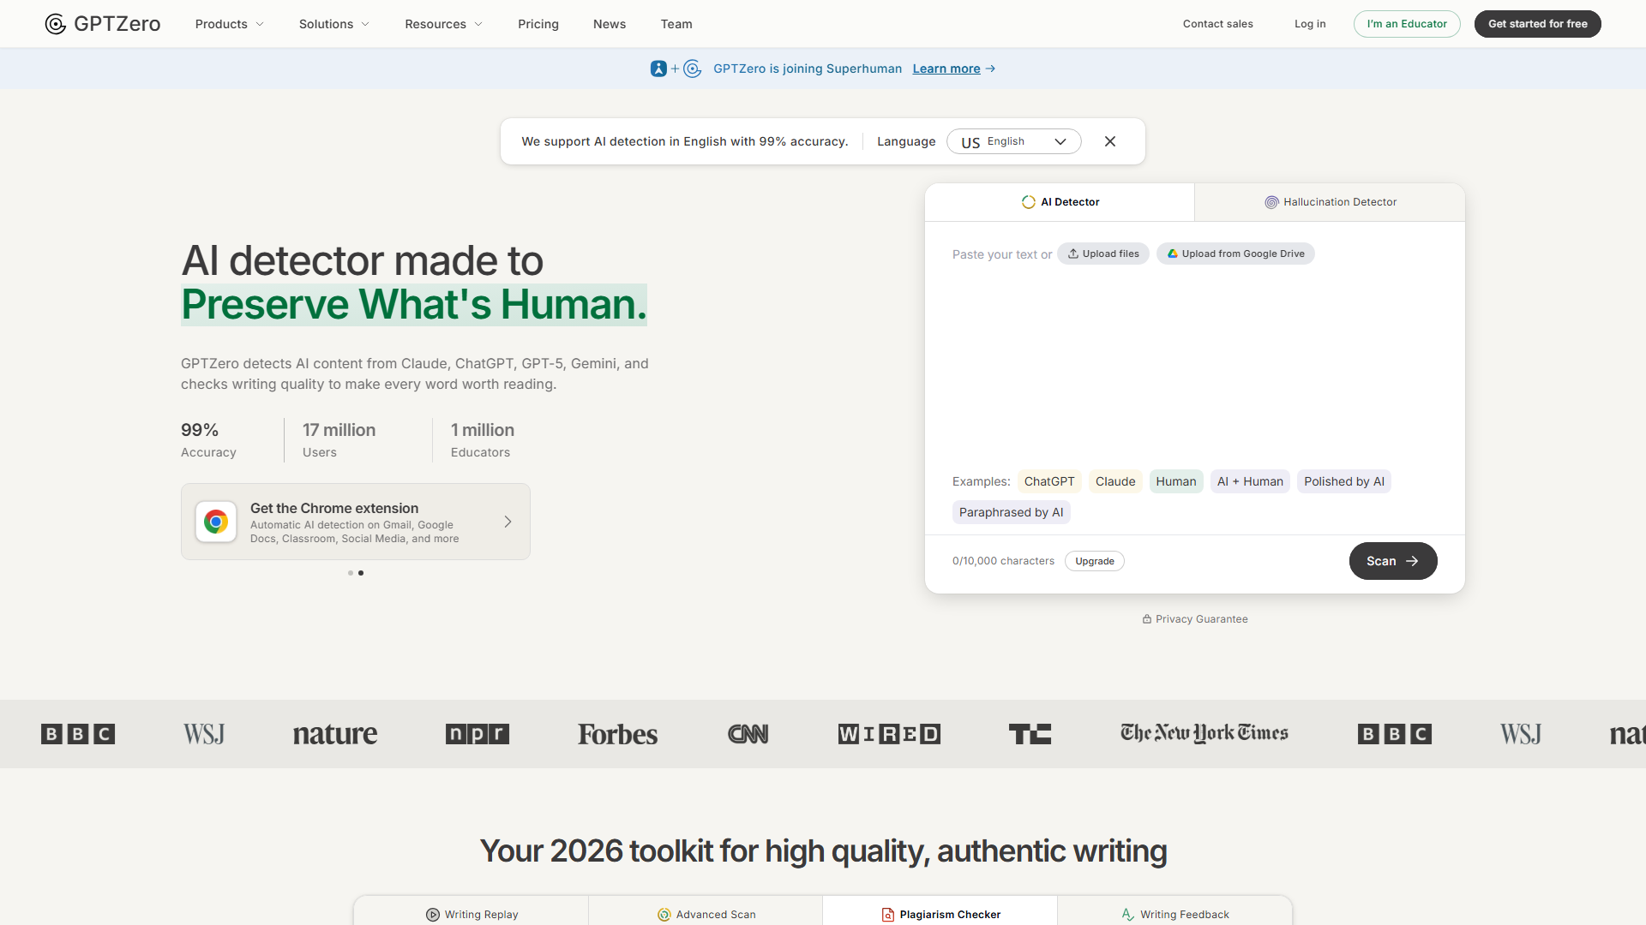The height and width of the screenshot is (925, 1646).
Task: Select the second carousel dot
Action: 361,573
